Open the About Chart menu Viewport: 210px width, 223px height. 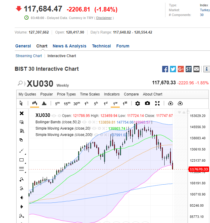[153, 94]
